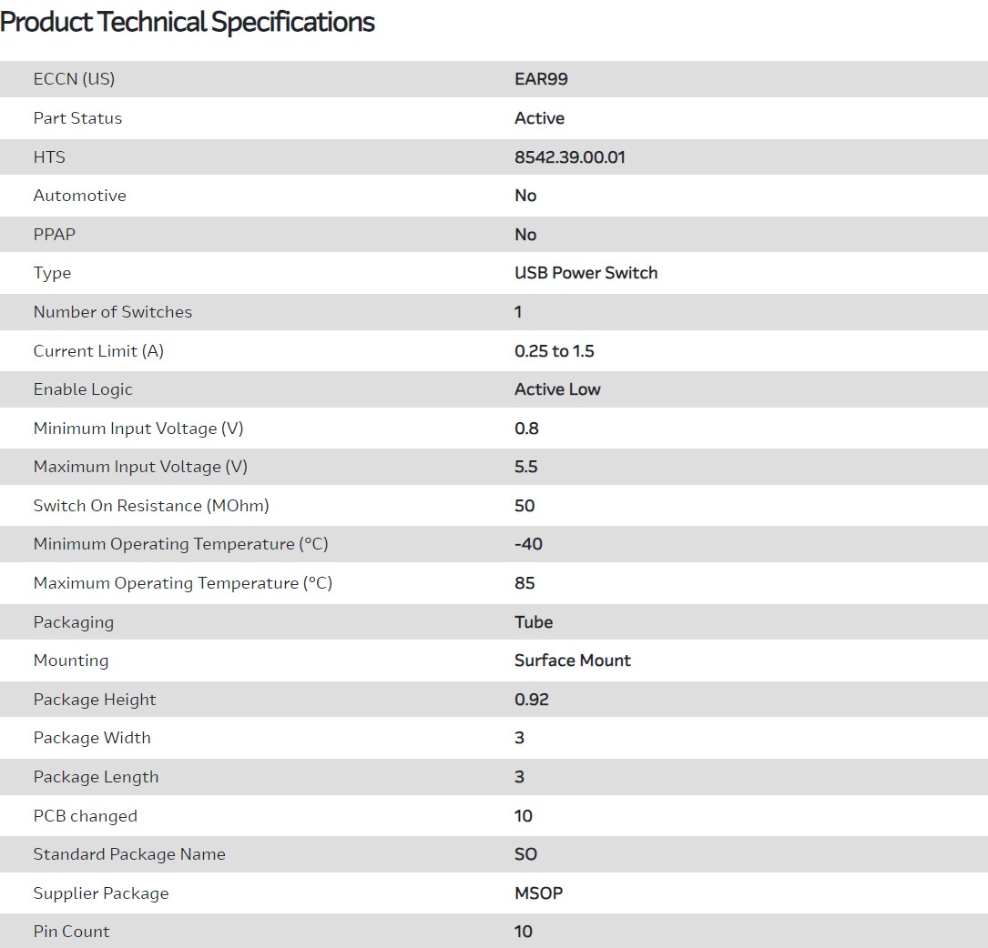
Task: Click the Minimum Input Voltage (V) label
Action: point(138,429)
